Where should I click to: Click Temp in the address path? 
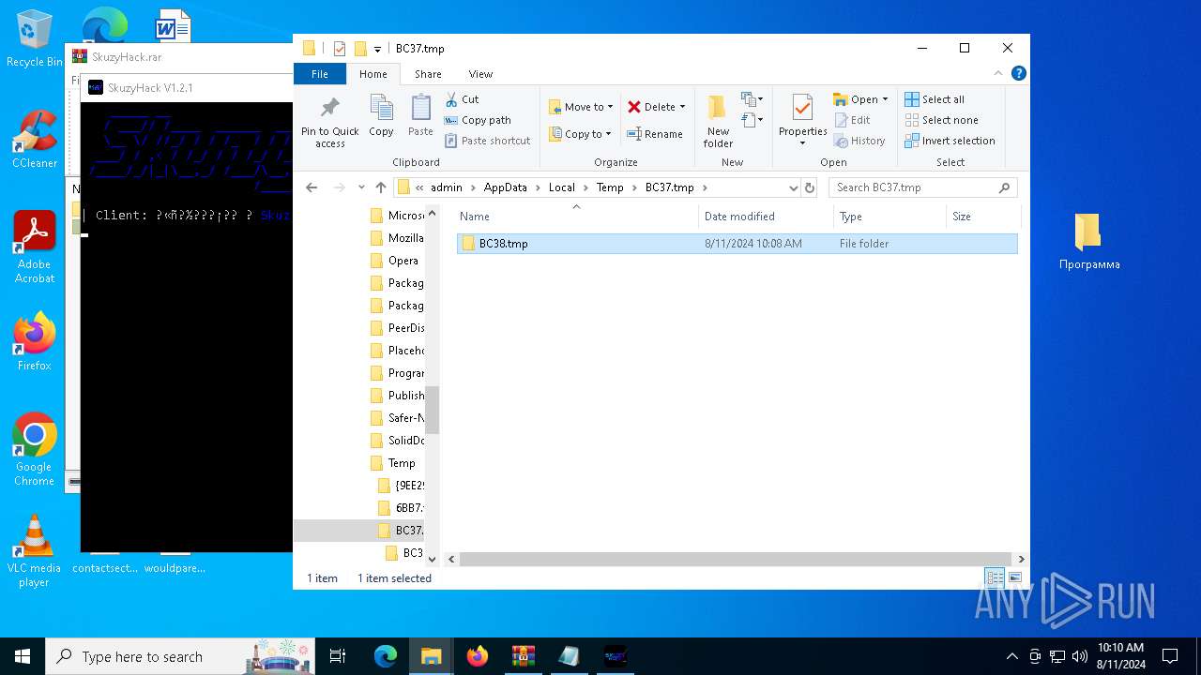point(610,187)
